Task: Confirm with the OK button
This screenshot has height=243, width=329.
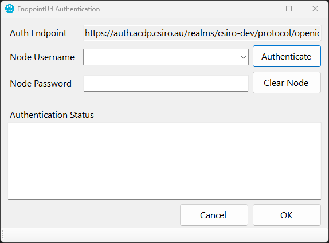Action: point(287,215)
